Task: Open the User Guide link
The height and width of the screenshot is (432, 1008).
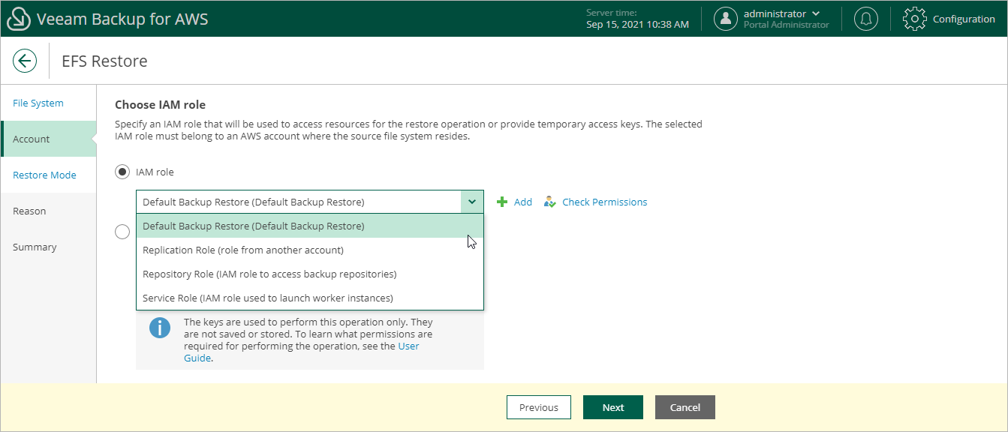Action: (x=408, y=346)
